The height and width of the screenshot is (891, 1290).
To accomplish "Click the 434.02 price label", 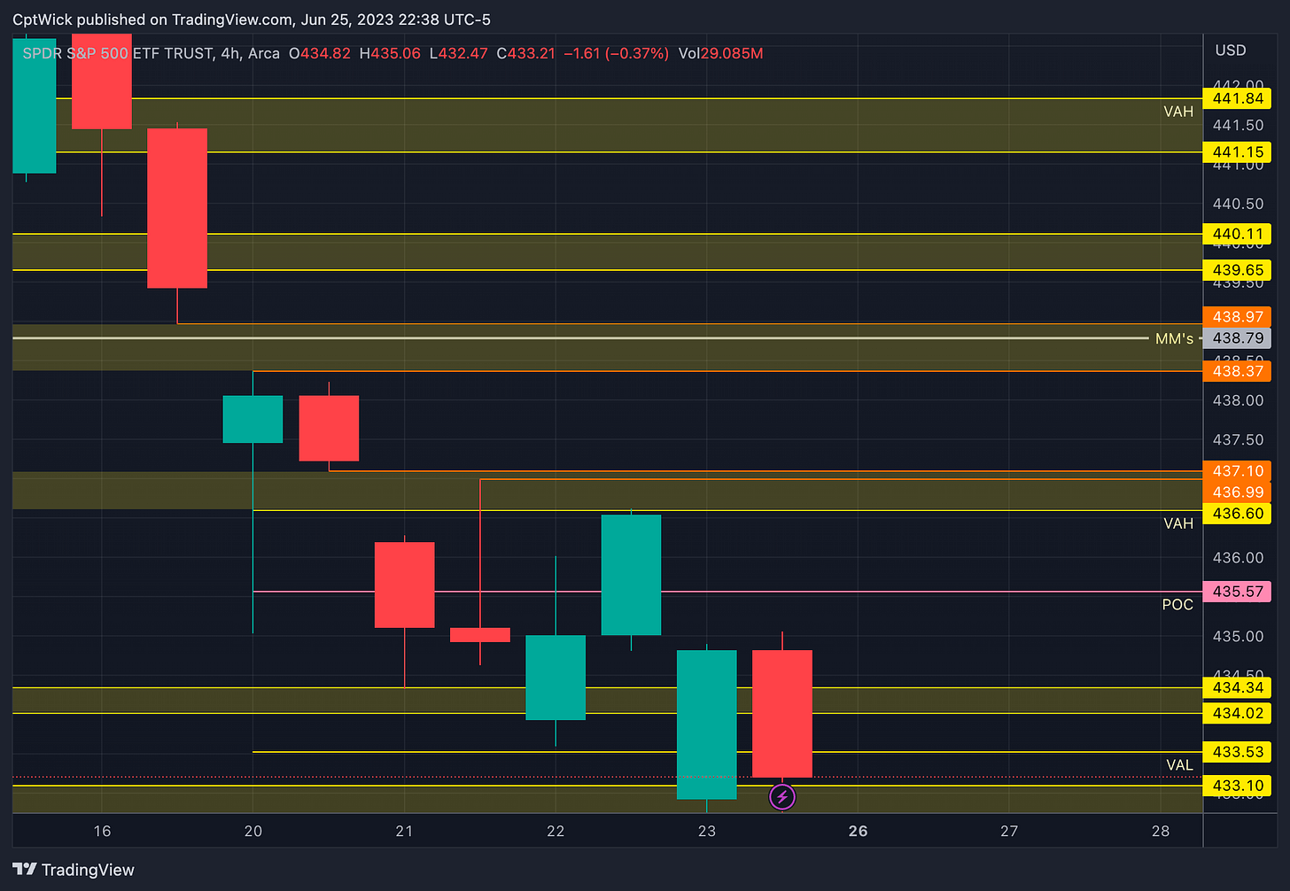I will pyautogui.click(x=1237, y=713).
